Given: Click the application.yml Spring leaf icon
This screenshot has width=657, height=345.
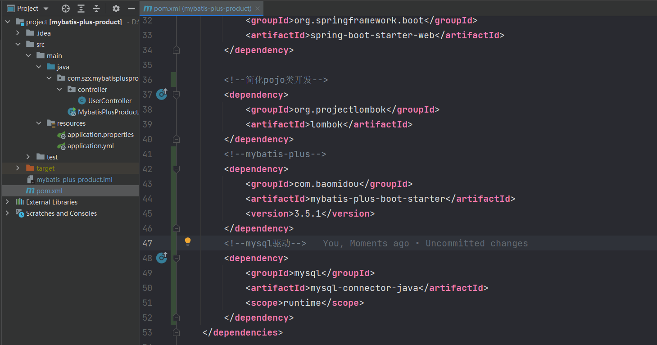Looking at the screenshot, I should coord(61,146).
